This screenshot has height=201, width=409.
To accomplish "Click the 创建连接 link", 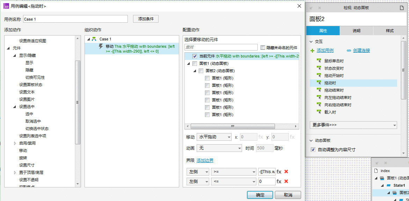I will 361,51.
